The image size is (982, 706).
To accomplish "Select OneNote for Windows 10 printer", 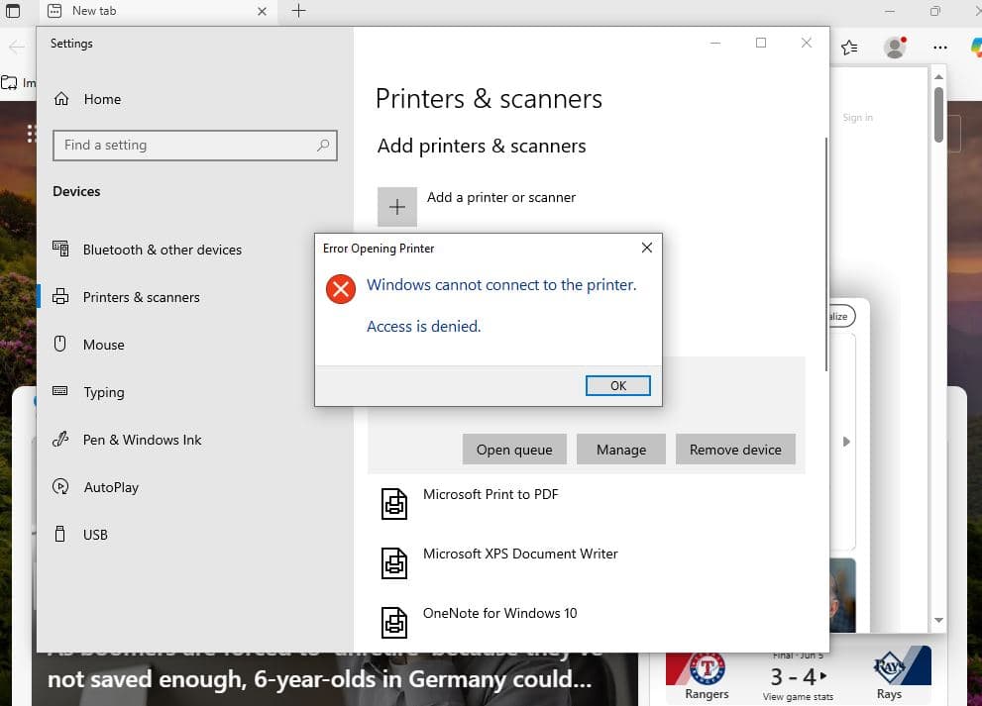I will coord(499,614).
